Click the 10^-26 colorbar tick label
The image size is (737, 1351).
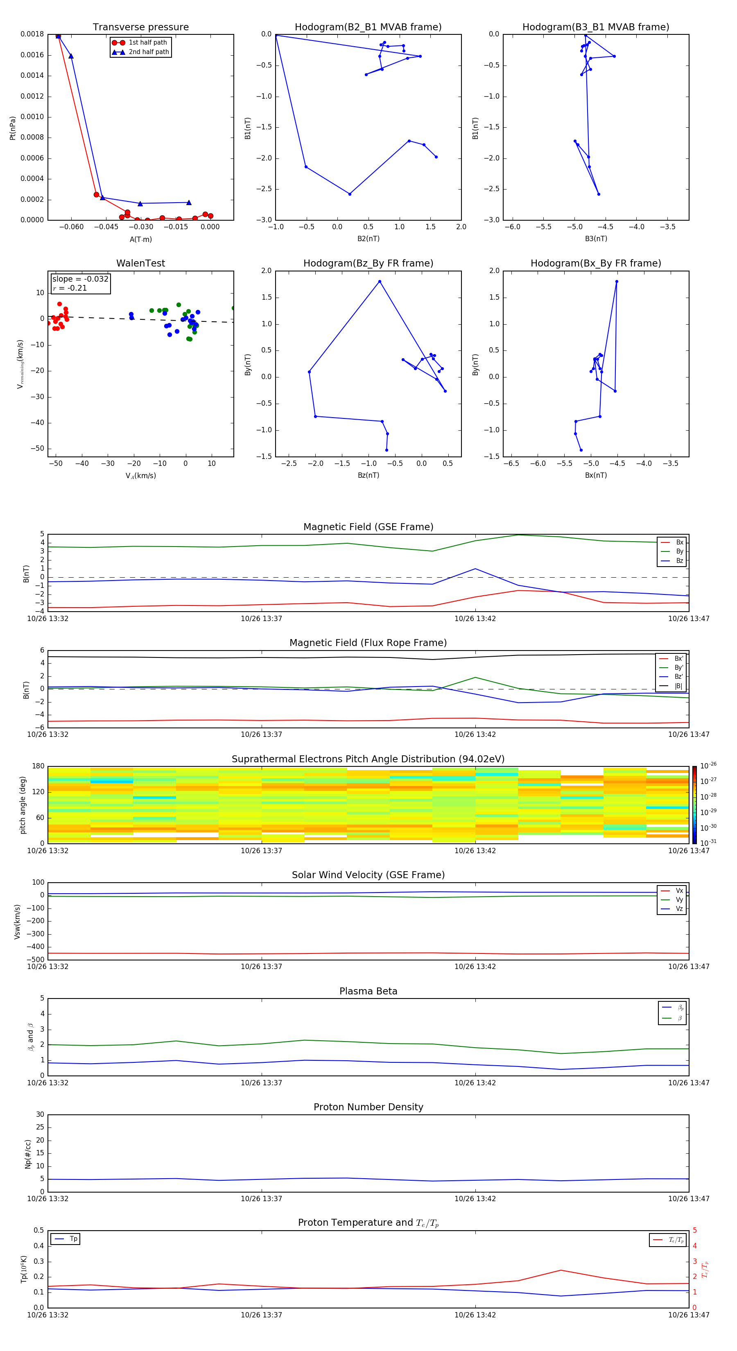(x=708, y=766)
